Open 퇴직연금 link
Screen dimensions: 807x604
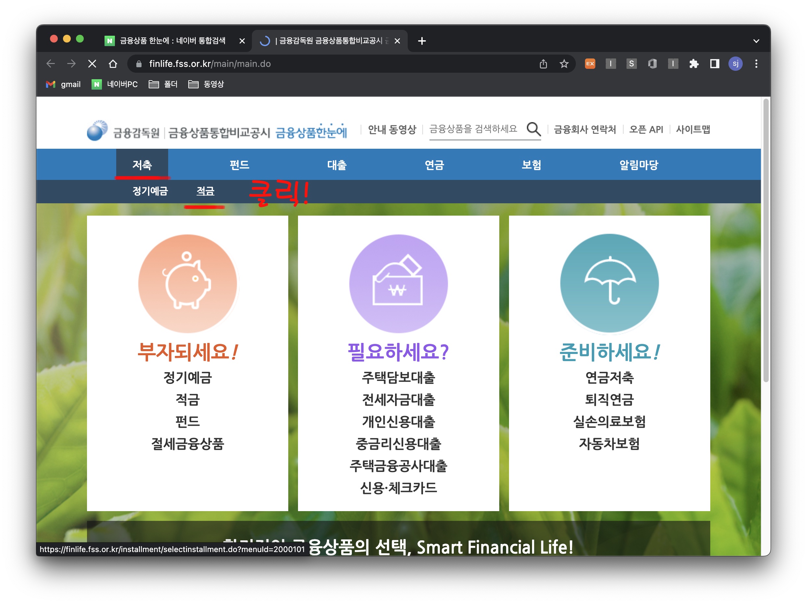(609, 400)
